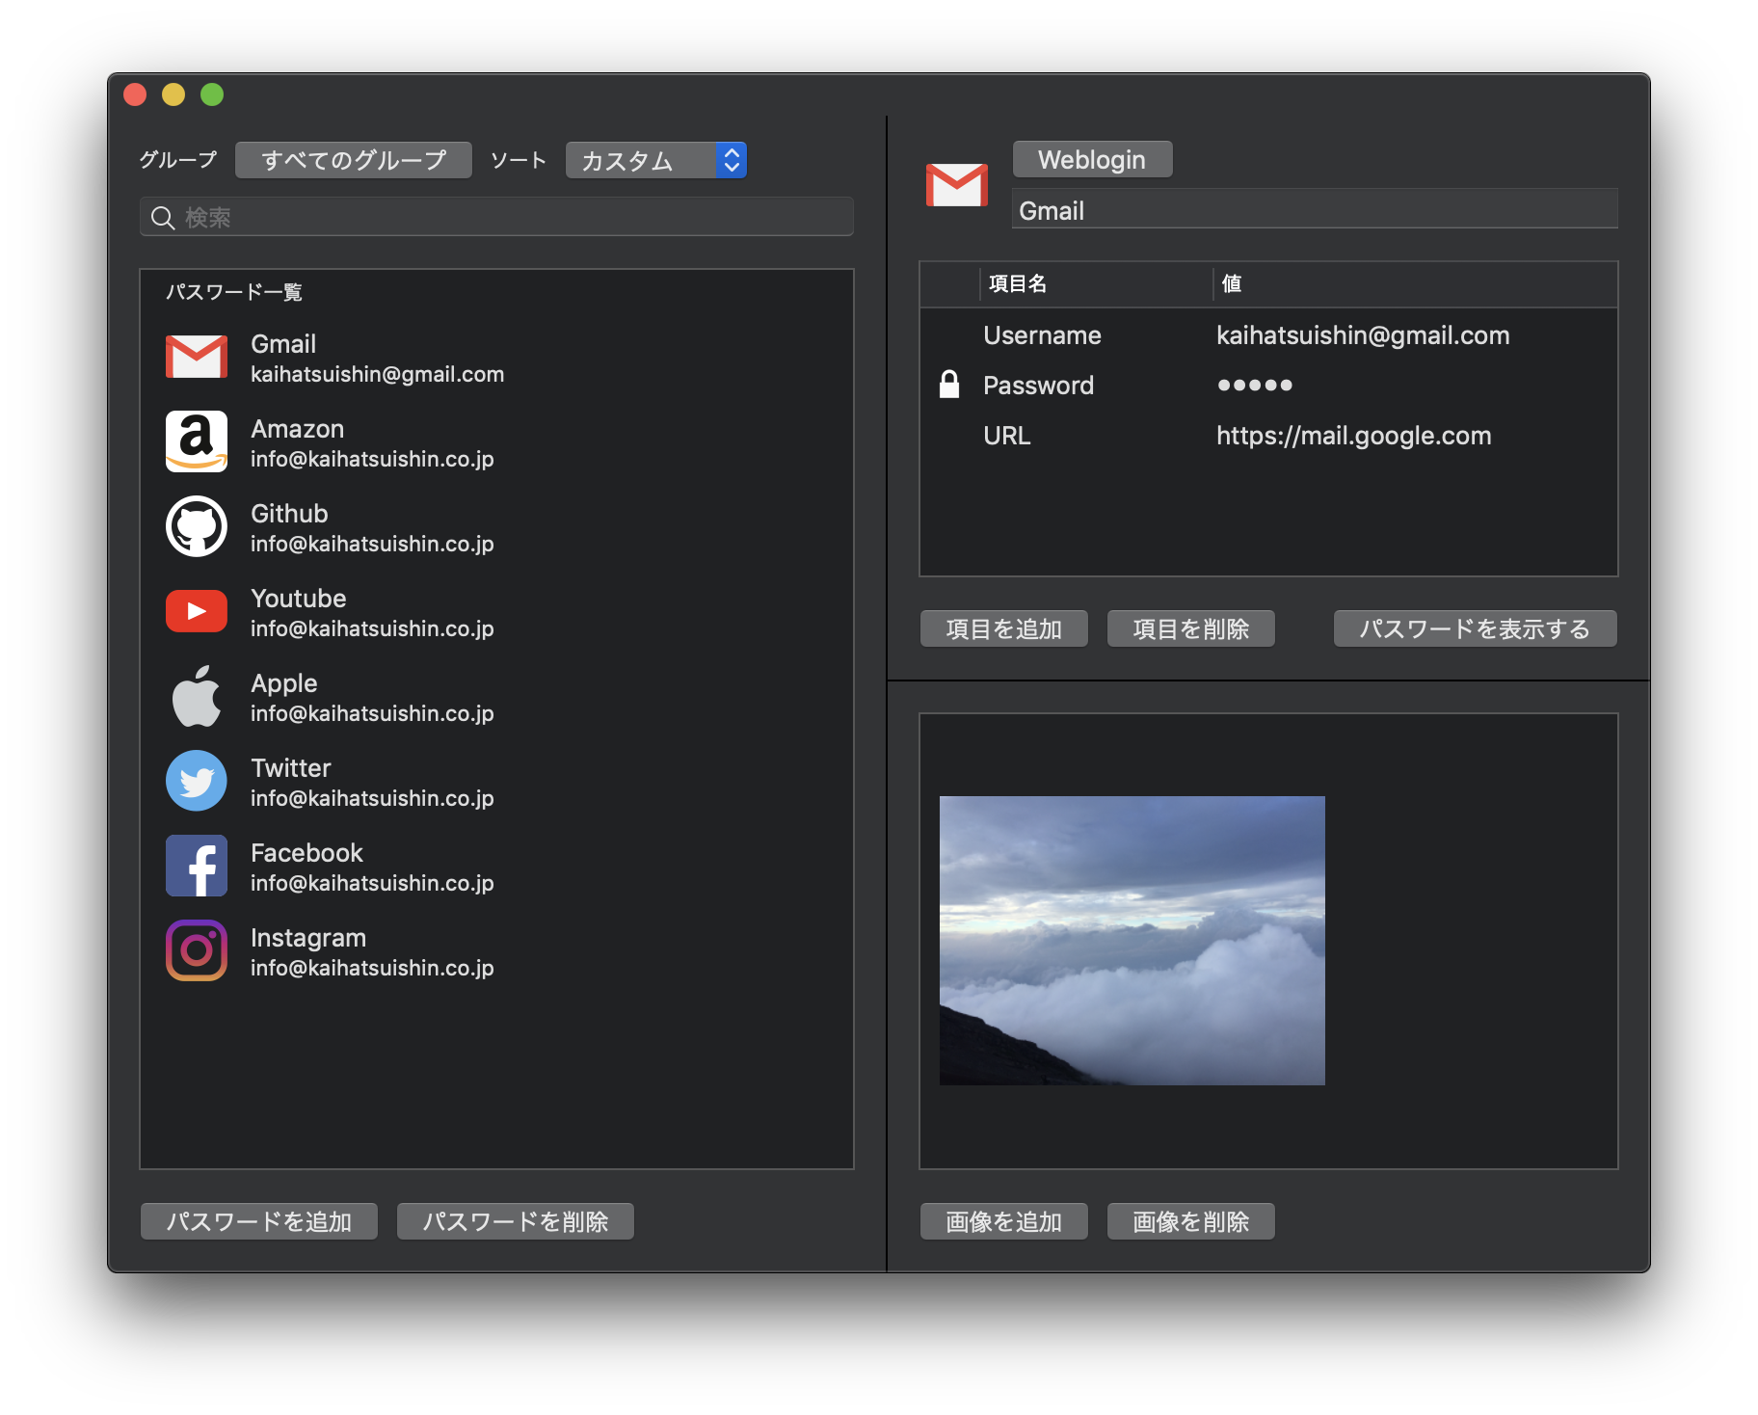The height and width of the screenshot is (1415, 1758).
Task: Click the Github octocat icon
Action: [x=197, y=526]
